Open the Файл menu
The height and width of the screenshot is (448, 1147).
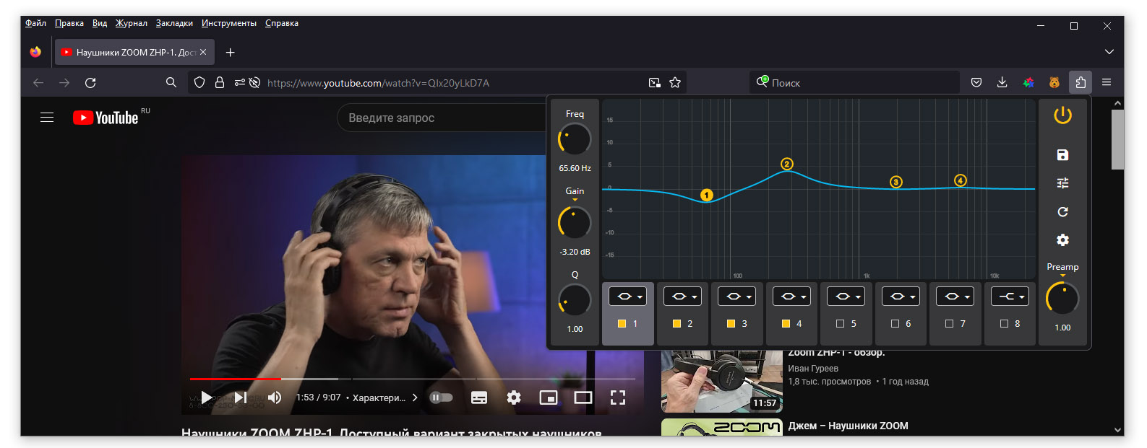[x=35, y=23]
